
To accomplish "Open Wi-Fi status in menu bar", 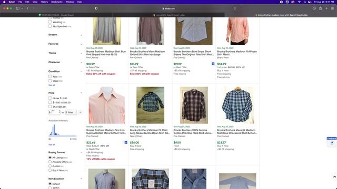I will (299, 2).
